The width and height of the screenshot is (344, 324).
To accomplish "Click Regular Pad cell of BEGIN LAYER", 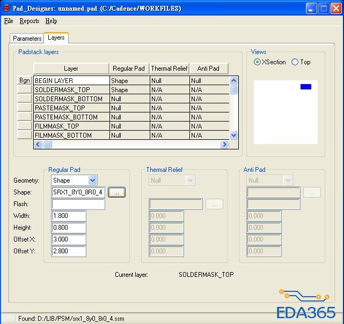I will pos(130,80).
